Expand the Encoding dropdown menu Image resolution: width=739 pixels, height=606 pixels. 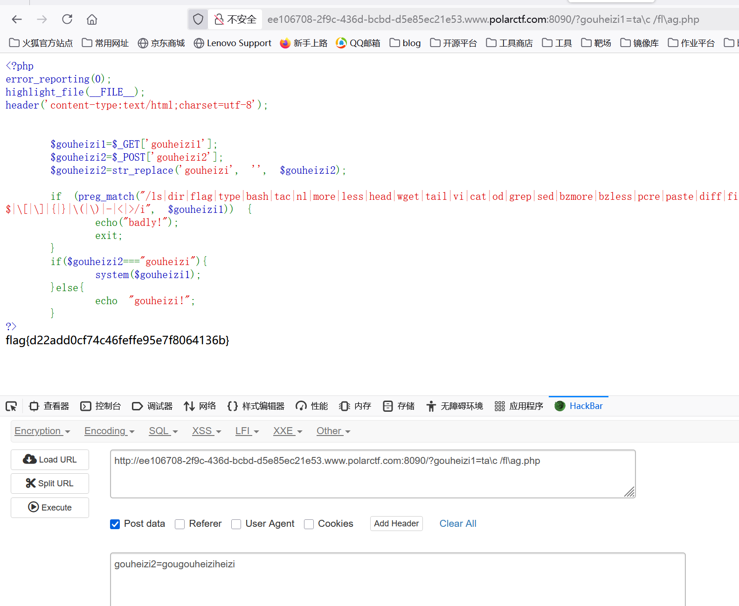110,431
